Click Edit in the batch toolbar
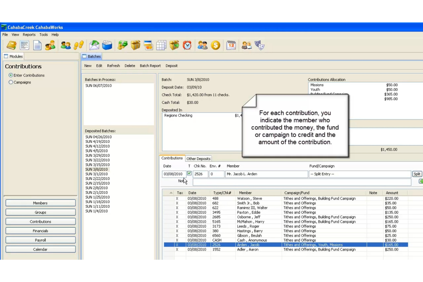This screenshot has width=423, height=282. (99, 66)
